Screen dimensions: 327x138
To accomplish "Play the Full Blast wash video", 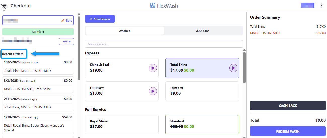I will (x=153, y=91).
